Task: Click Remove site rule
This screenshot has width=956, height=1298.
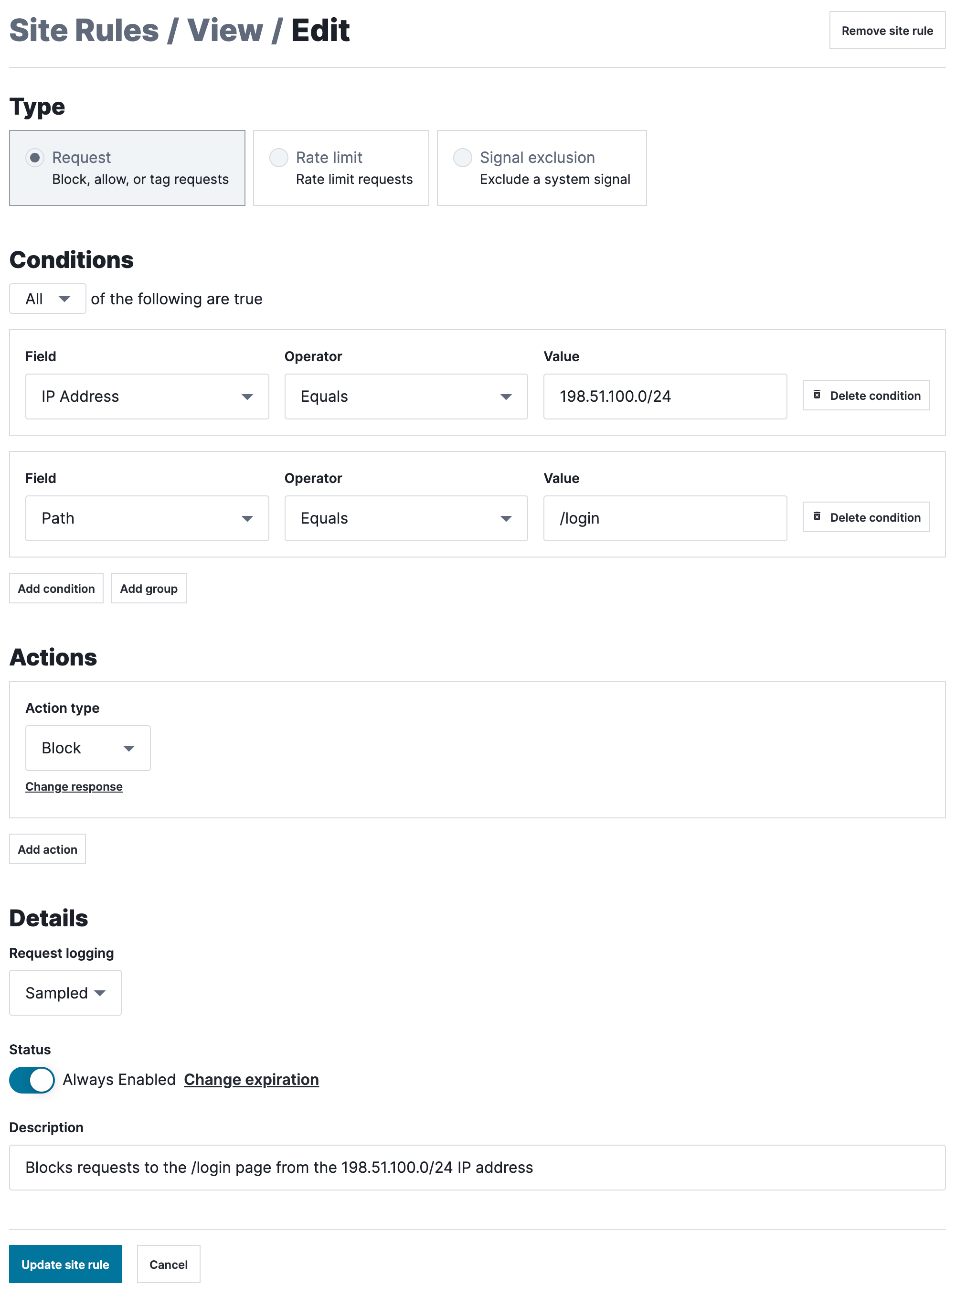Action: point(887,30)
